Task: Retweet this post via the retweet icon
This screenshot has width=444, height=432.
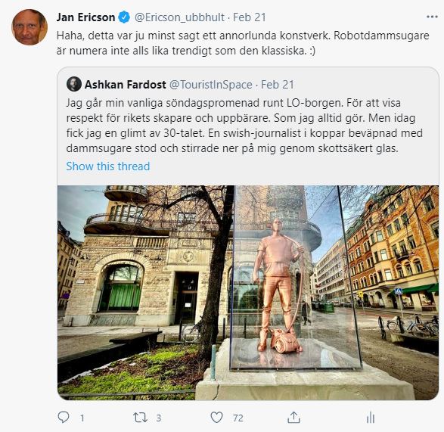Action: (141, 418)
